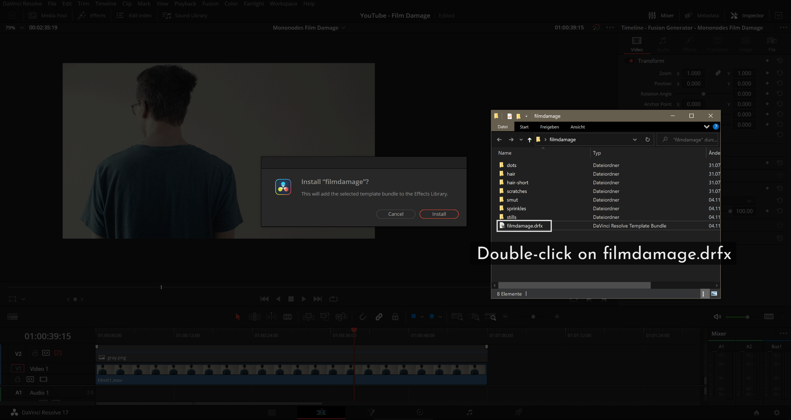
Task: Open Explorer's Freigeben ribbon tab
Action: click(x=549, y=127)
